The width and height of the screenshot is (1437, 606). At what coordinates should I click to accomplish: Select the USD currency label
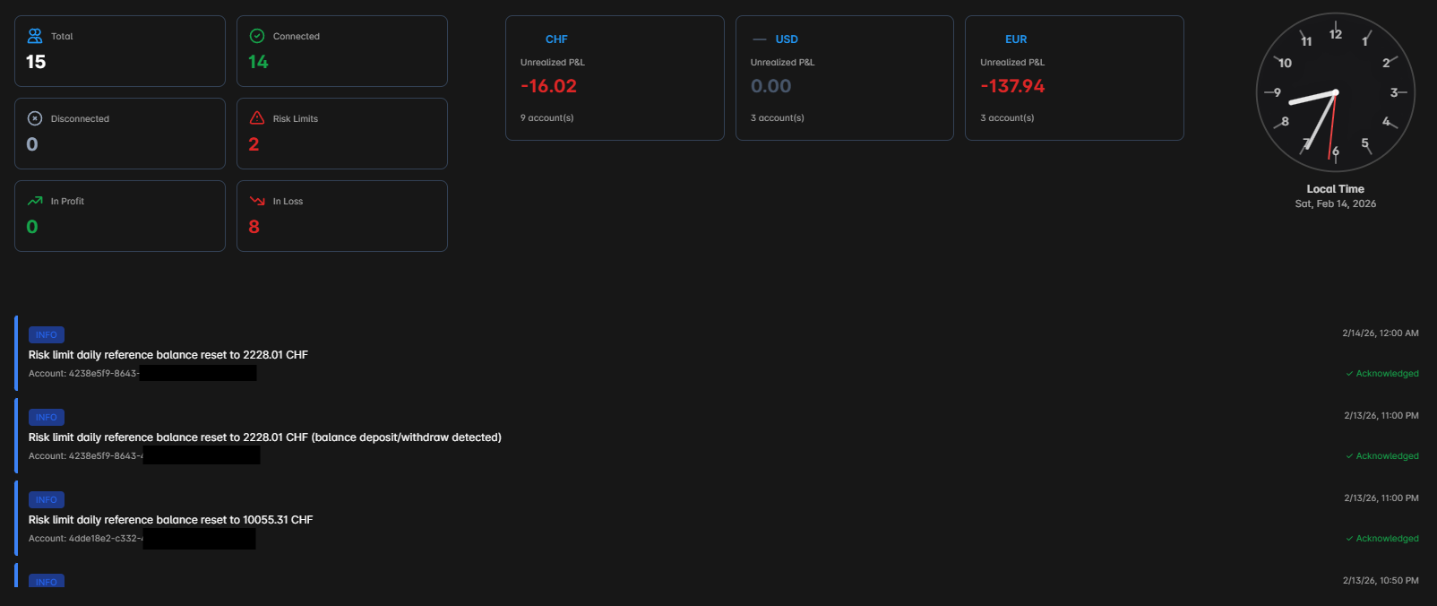pos(787,39)
